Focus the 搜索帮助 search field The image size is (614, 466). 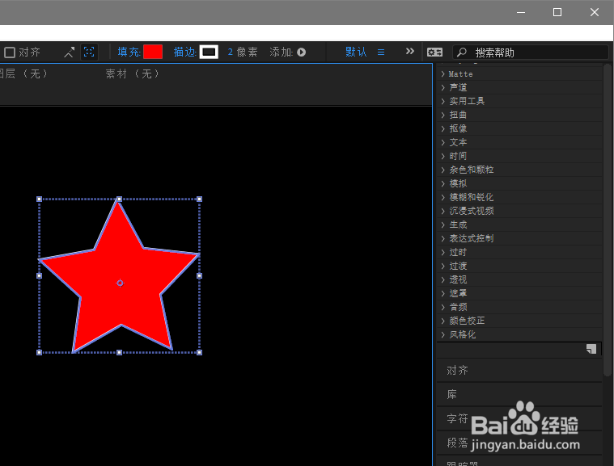pos(531,52)
